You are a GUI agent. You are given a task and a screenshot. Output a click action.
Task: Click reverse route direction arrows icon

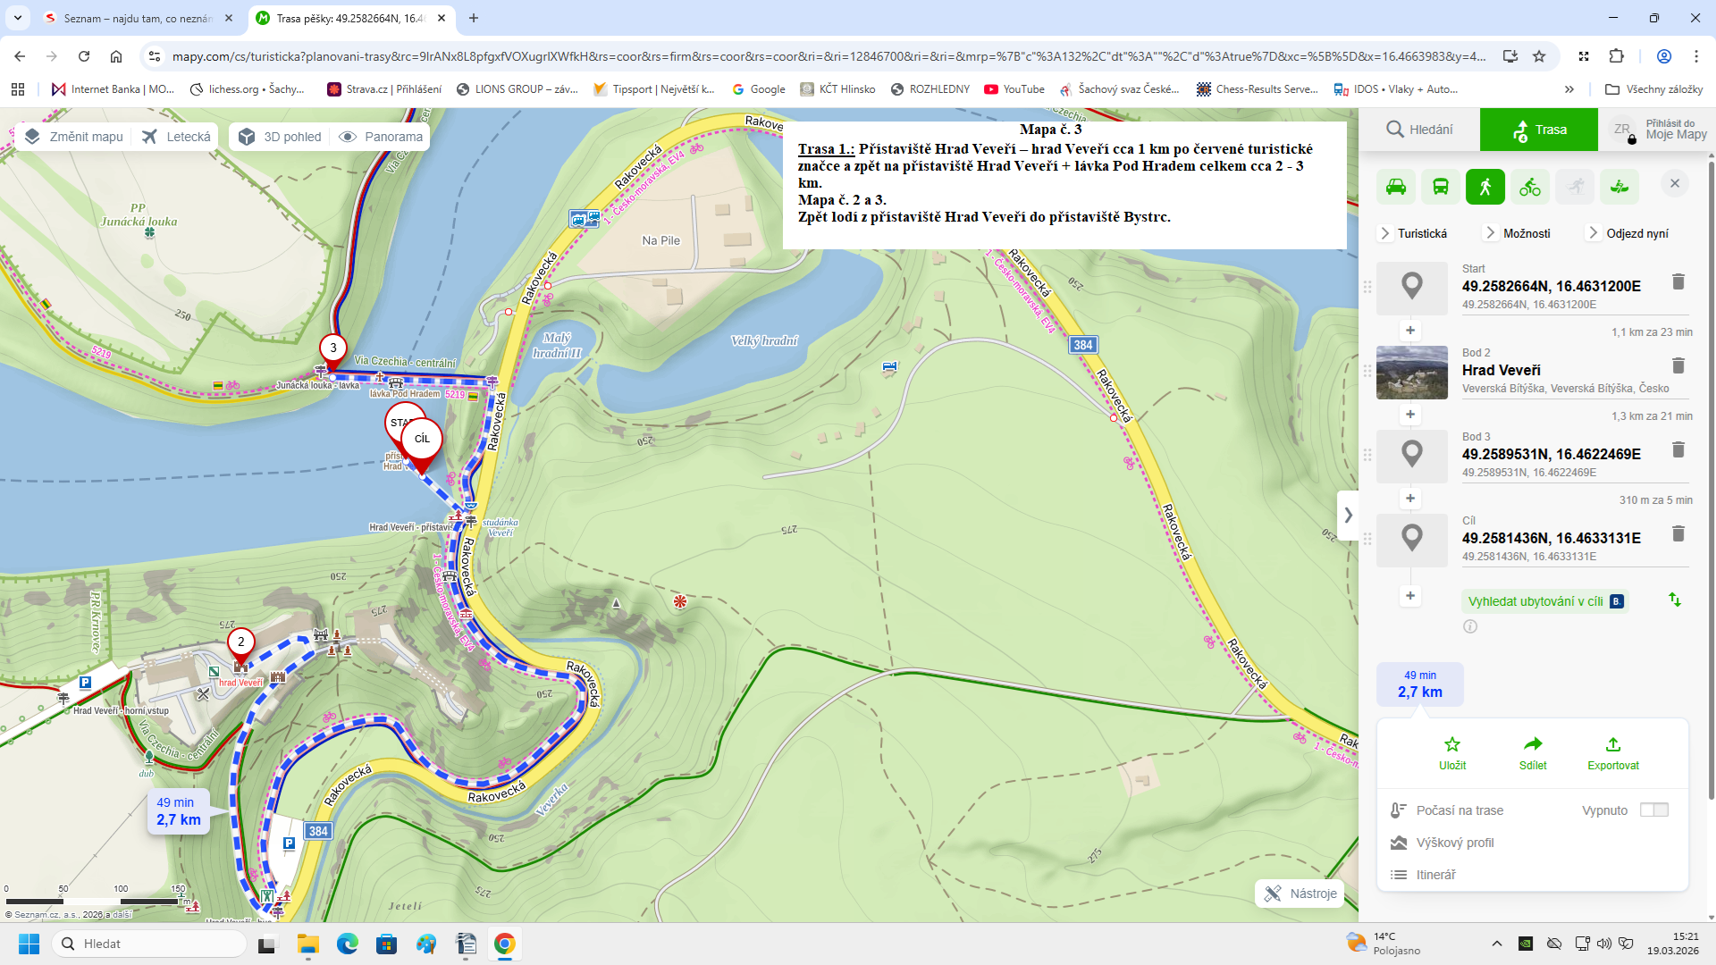pyautogui.click(x=1675, y=600)
